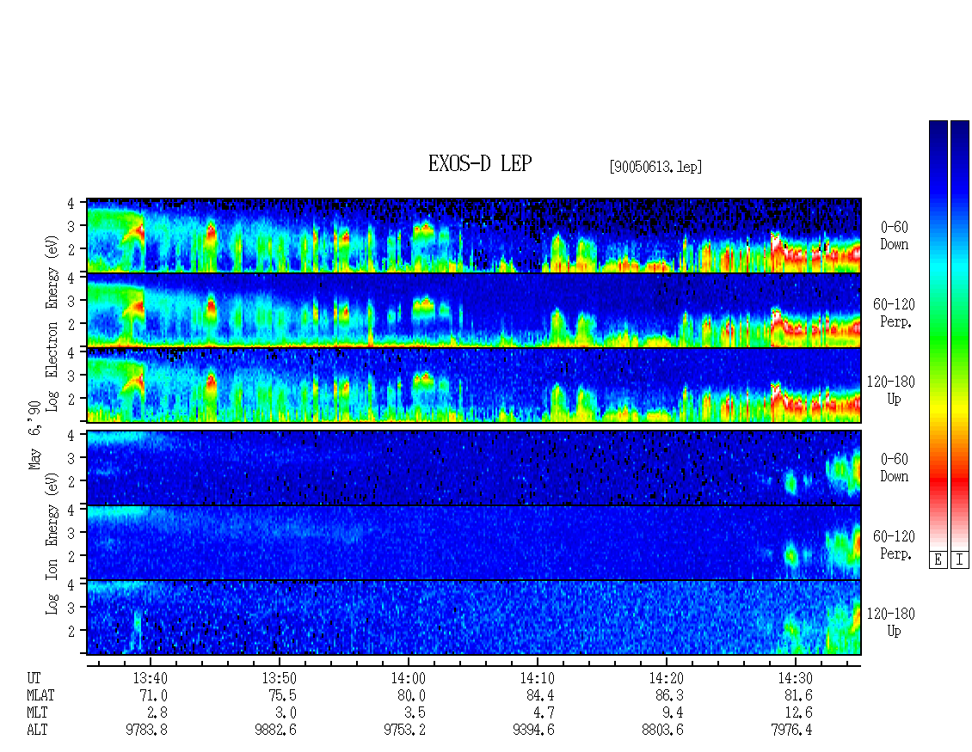This screenshot has height=752, width=972.
Task: Click the 14:20 time tick label
Action: coord(667,678)
